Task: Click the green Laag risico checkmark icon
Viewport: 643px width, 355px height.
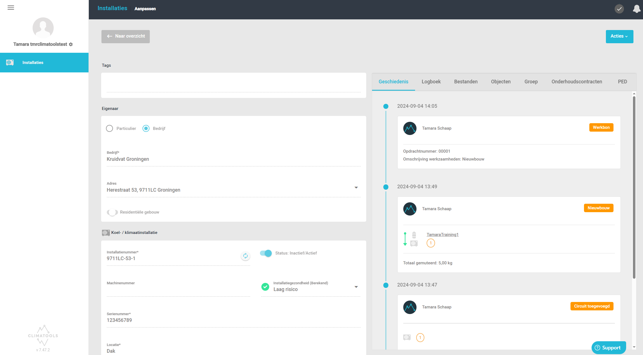Action: click(265, 287)
